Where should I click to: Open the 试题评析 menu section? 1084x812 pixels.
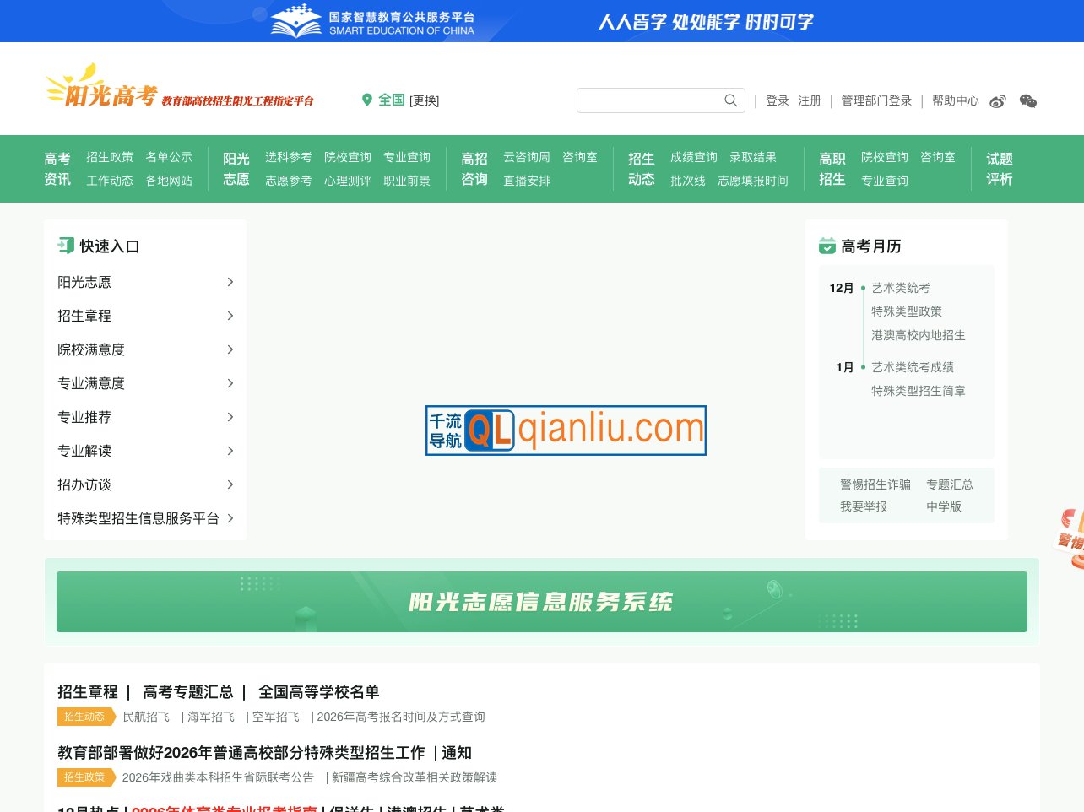[999, 168]
